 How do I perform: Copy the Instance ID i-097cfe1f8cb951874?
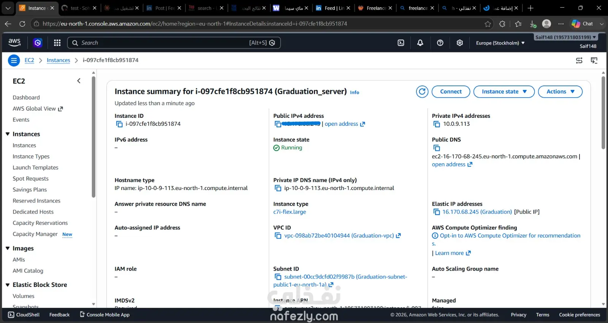click(119, 124)
